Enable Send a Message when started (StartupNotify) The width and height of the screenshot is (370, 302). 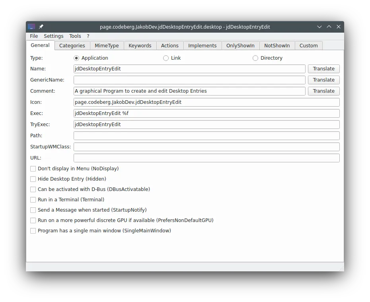pos(33,210)
